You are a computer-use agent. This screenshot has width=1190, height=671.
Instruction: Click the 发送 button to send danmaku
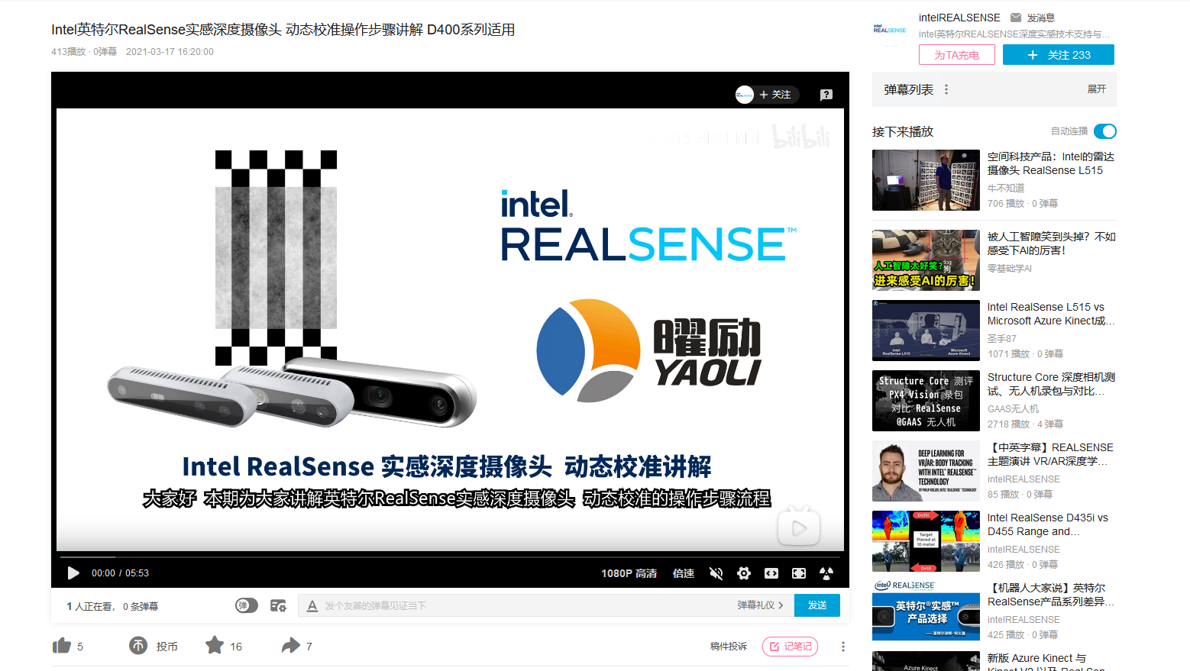[817, 605]
